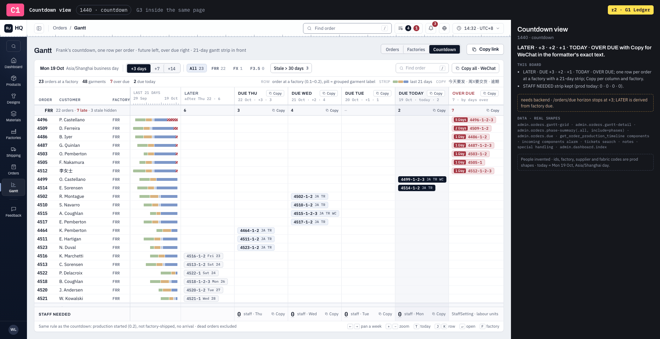Open pill 4499-1-2-3 due today
The height and width of the screenshot is (339, 660).
click(x=422, y=179)
